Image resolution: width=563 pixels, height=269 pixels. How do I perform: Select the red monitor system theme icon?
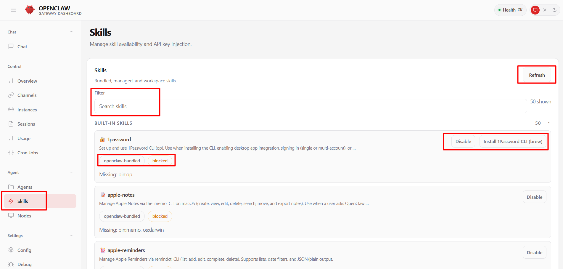tap(535, 10)
